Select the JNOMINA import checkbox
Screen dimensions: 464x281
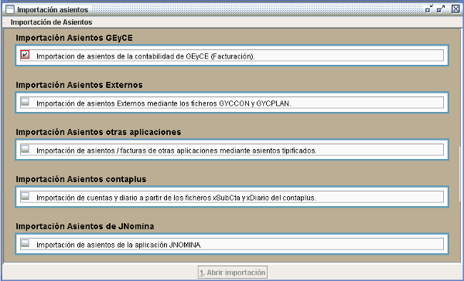point(26,243)
